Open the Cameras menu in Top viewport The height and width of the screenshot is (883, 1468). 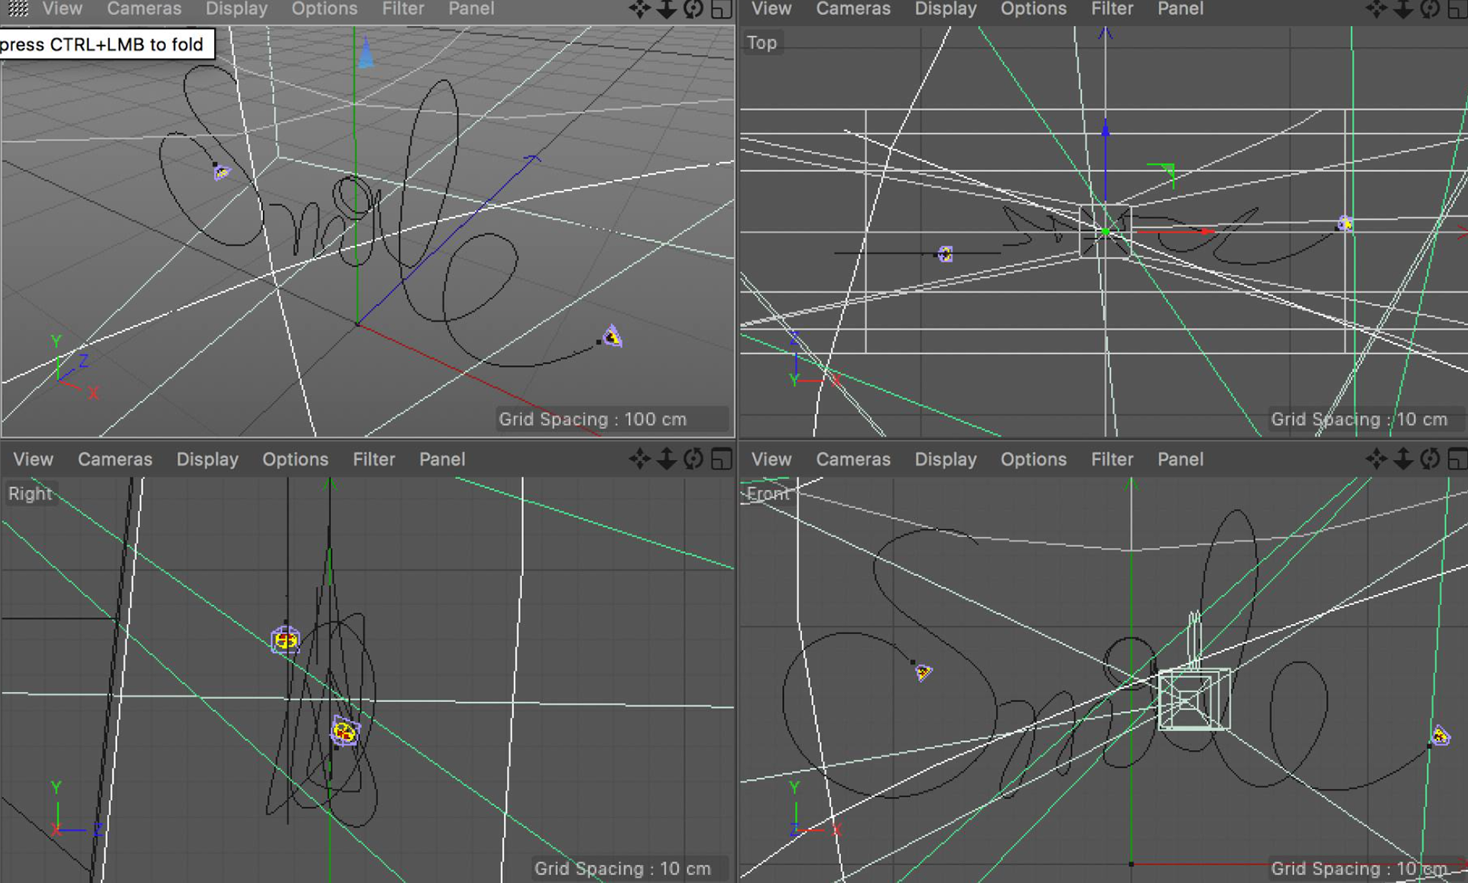tap(853, 9)
